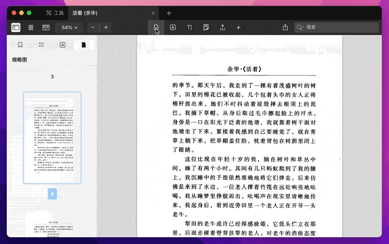
Task: Select the page 5 thumbnail below
Action: [x=52, y=224]
